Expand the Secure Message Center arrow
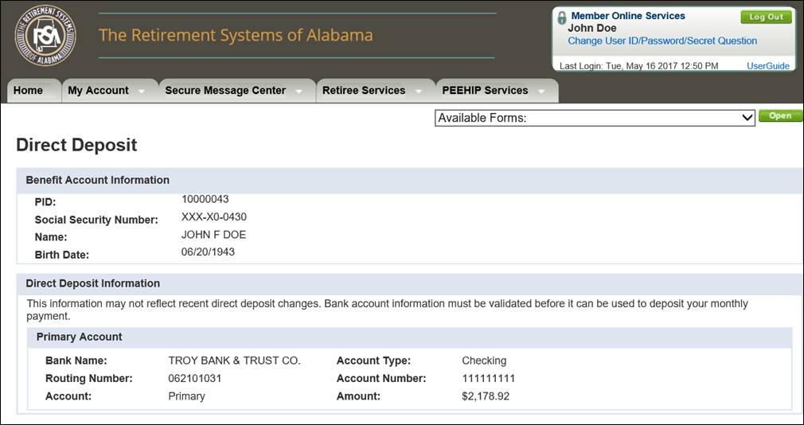Screen dimensions: 804x425 click(299, 92)
